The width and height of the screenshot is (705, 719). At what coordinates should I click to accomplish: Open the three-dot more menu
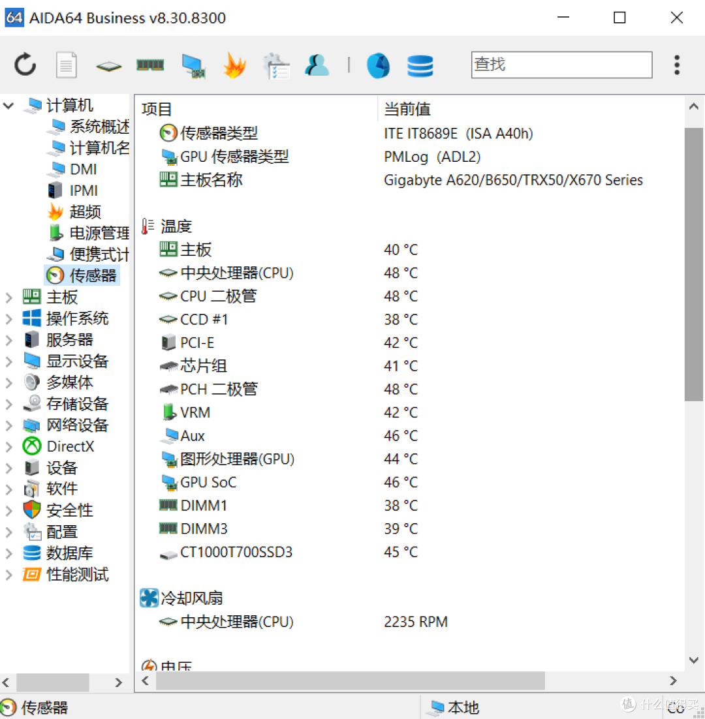677,65
